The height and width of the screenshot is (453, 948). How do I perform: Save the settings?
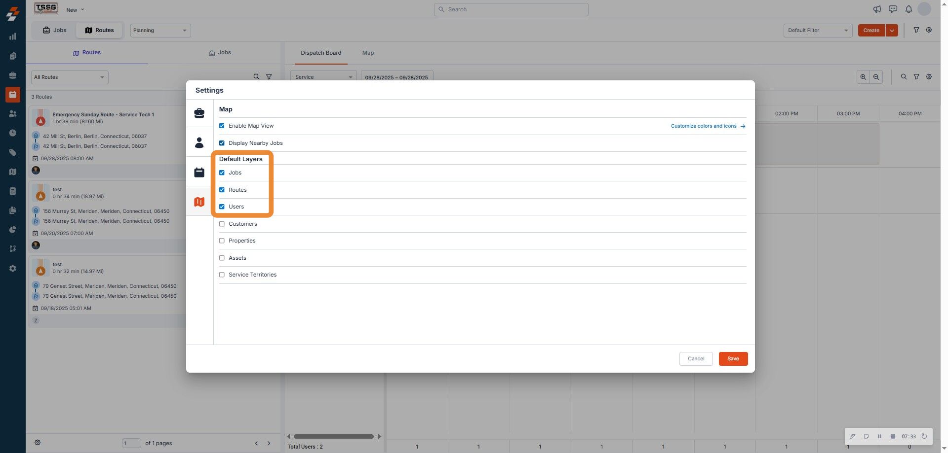tap(733, 358)
